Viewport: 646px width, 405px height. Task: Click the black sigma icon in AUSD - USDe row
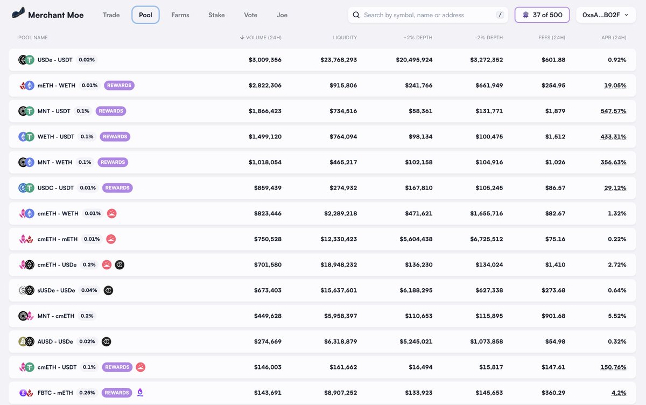click(106, 341)
